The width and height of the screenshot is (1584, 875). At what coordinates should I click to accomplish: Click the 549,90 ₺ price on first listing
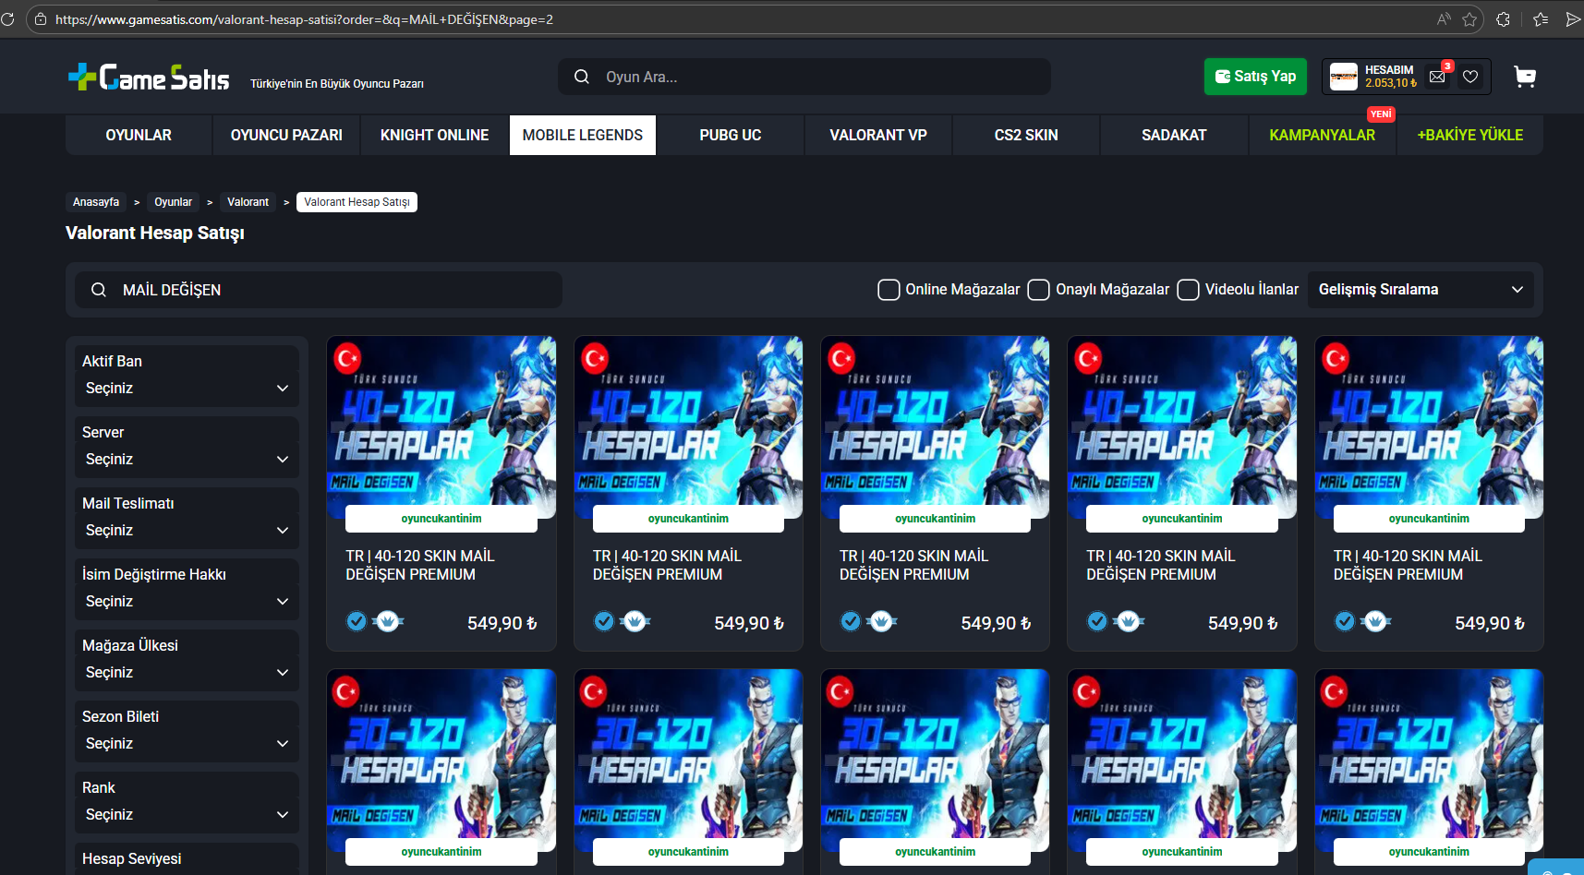[x=502, y=624]
